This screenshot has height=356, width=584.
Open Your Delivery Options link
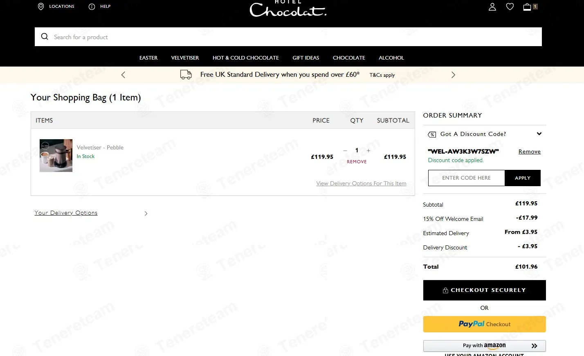(x=66, y=213)
